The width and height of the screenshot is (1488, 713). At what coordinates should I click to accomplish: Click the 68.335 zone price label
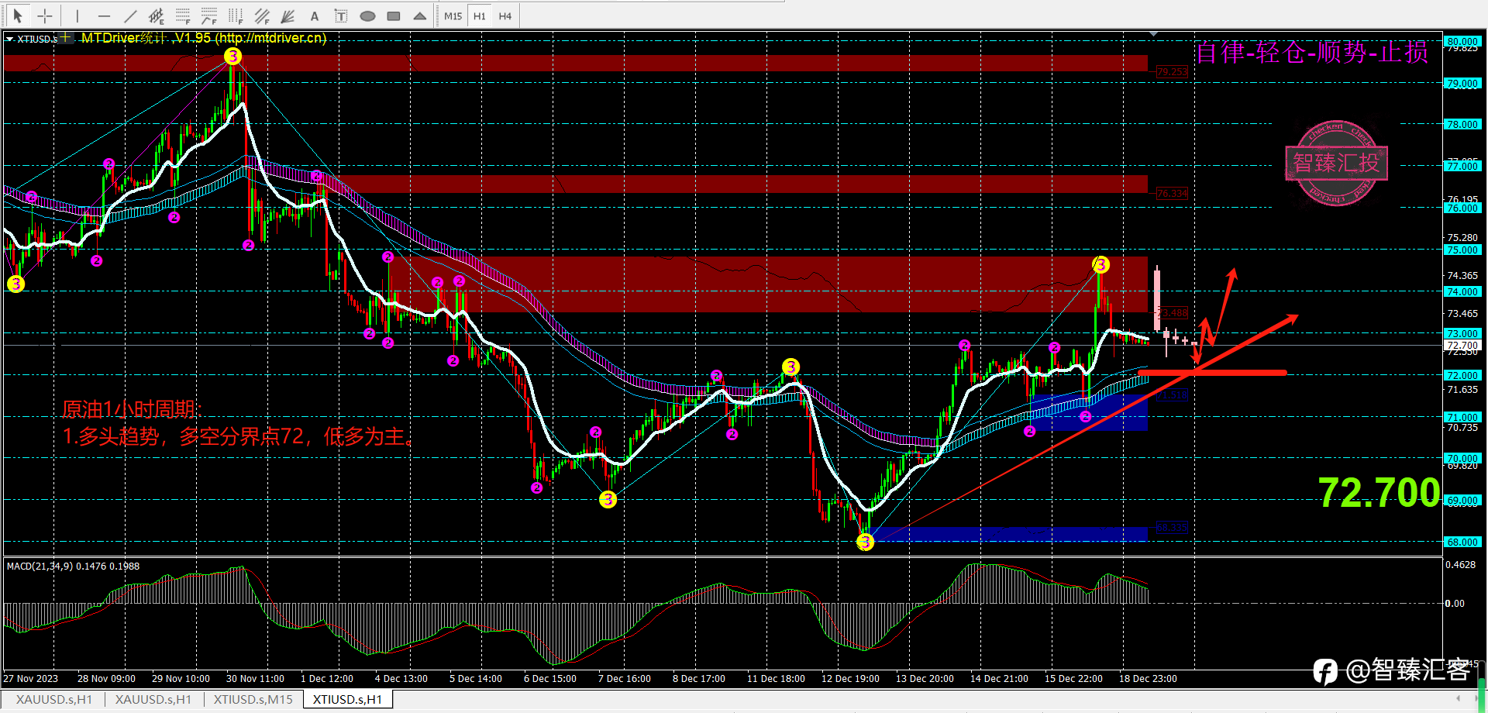coord(1172,527)
